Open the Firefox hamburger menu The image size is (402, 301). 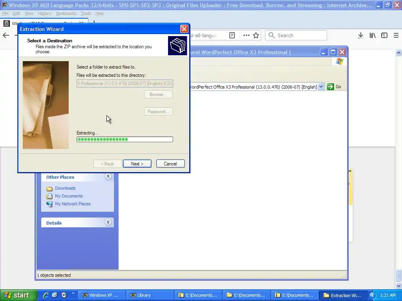click(396, 35)
